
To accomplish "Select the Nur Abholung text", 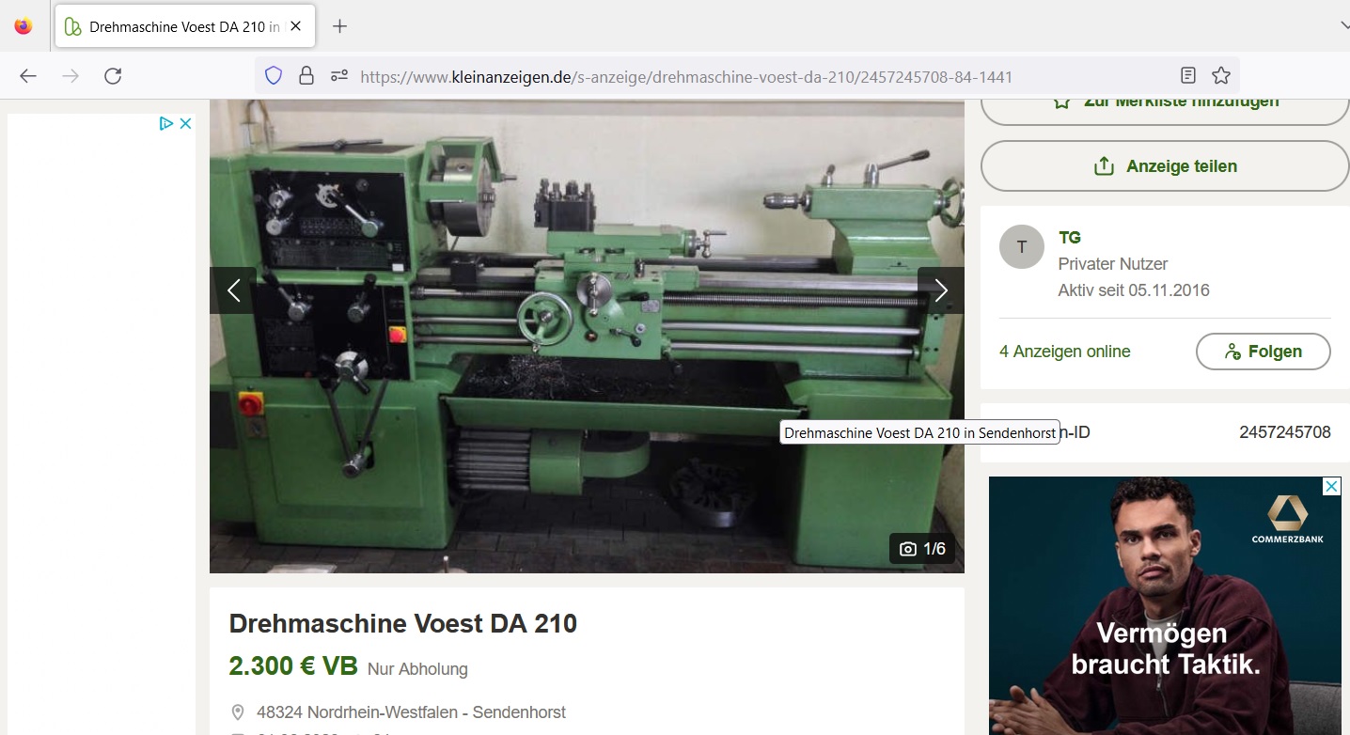I will point(417,669).
